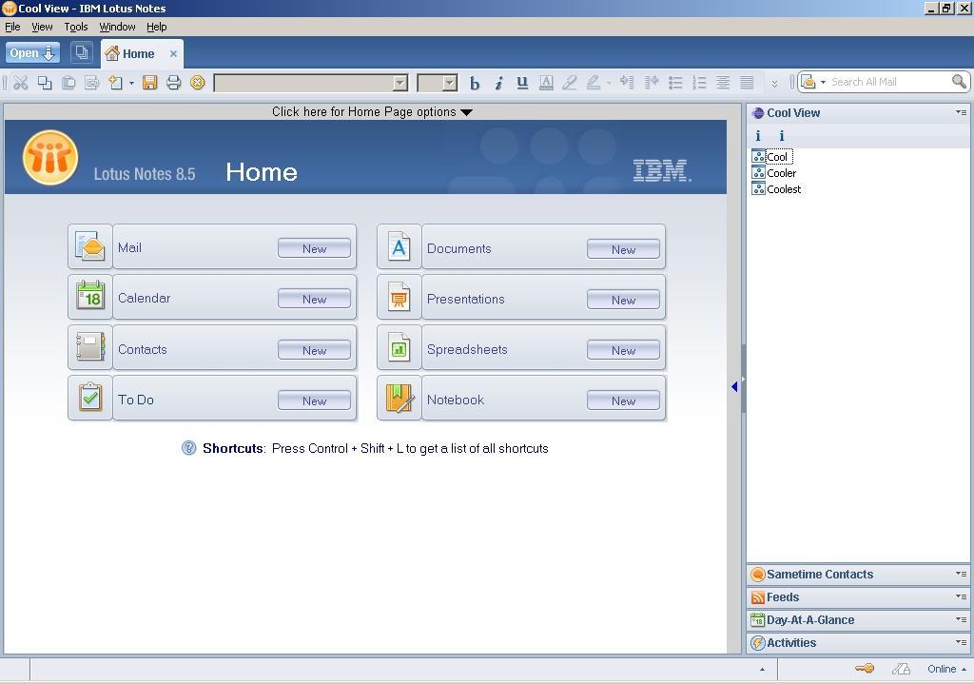Click the Contacts address book icon
The width and height of the screenshot is (974, 684).
90,347
